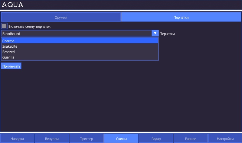Pick the Bronzed glove skin
This screenshot has height=143, width=242.
(x=80, y=52)
